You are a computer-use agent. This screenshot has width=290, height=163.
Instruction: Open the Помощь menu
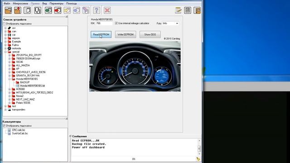click(72, 4)
